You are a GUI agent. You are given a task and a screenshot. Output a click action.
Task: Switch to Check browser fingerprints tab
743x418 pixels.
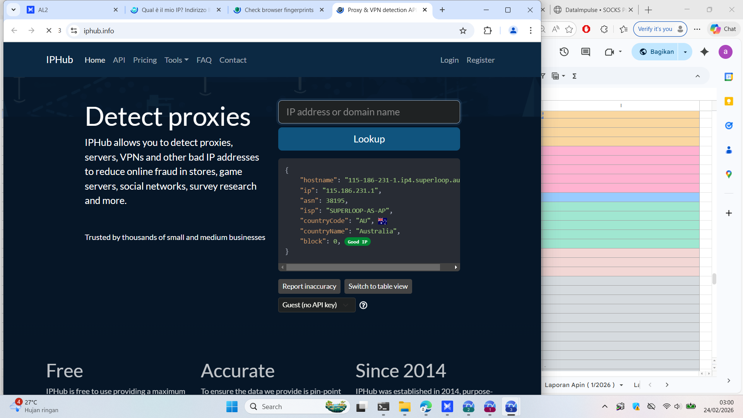click(x=279, y=10)
